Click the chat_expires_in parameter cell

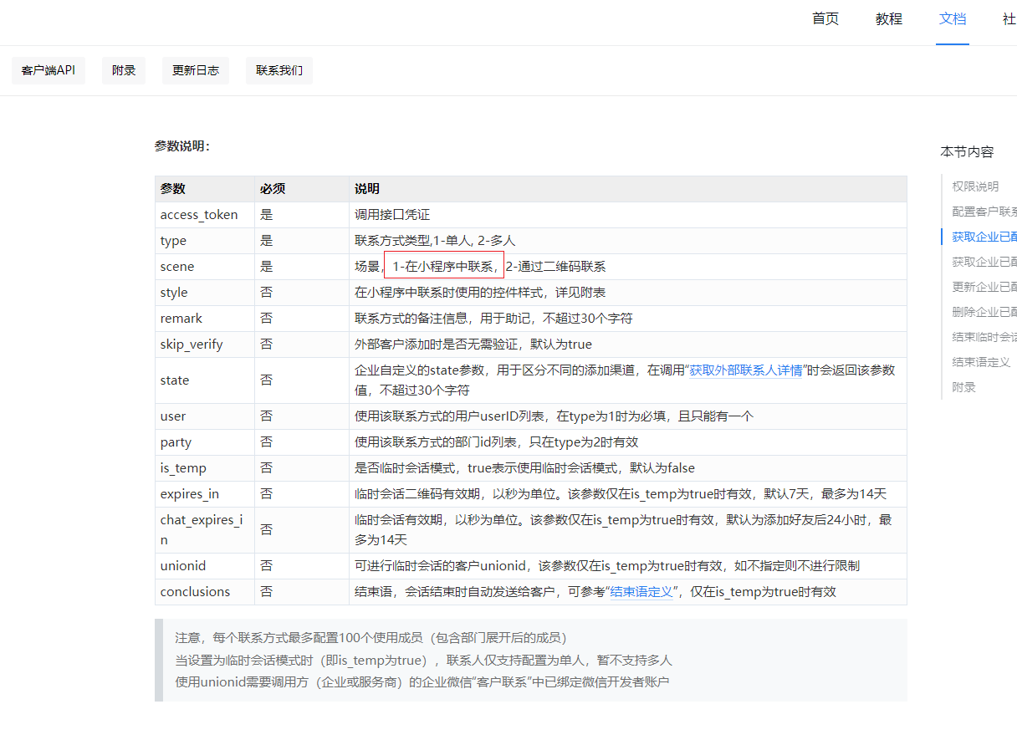[205, 530]
